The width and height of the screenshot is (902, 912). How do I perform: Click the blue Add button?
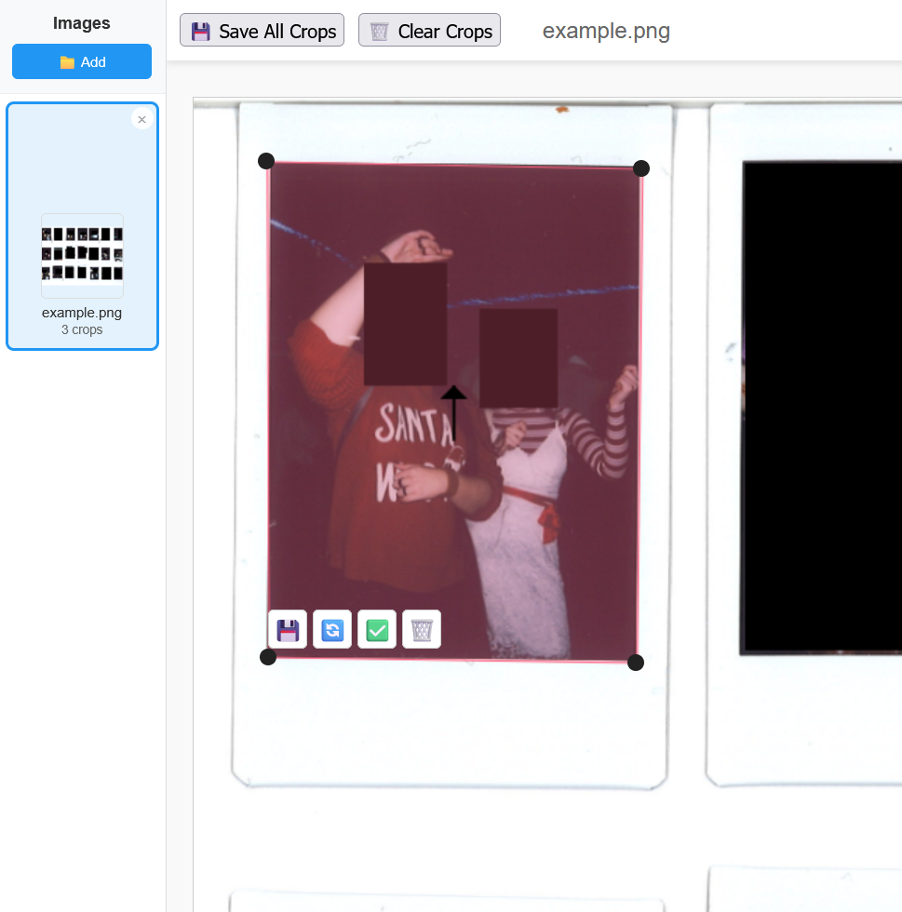pos(82,61)
